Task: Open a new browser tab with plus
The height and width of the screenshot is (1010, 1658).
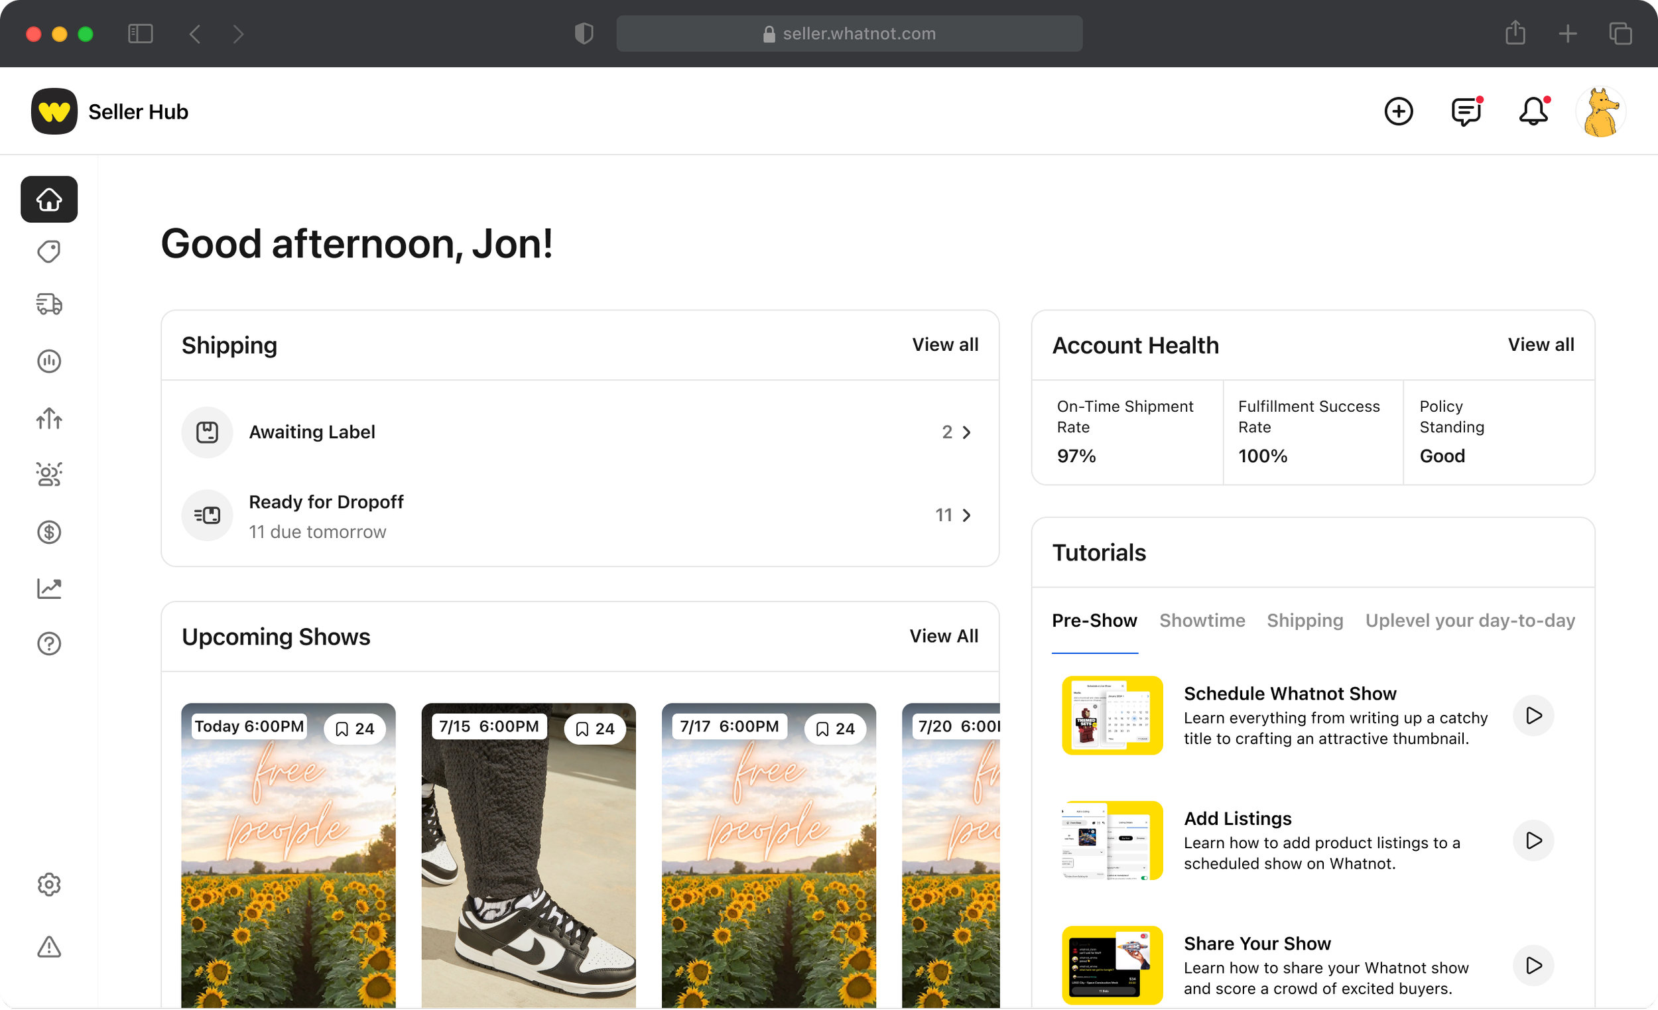Action: 1567,33
